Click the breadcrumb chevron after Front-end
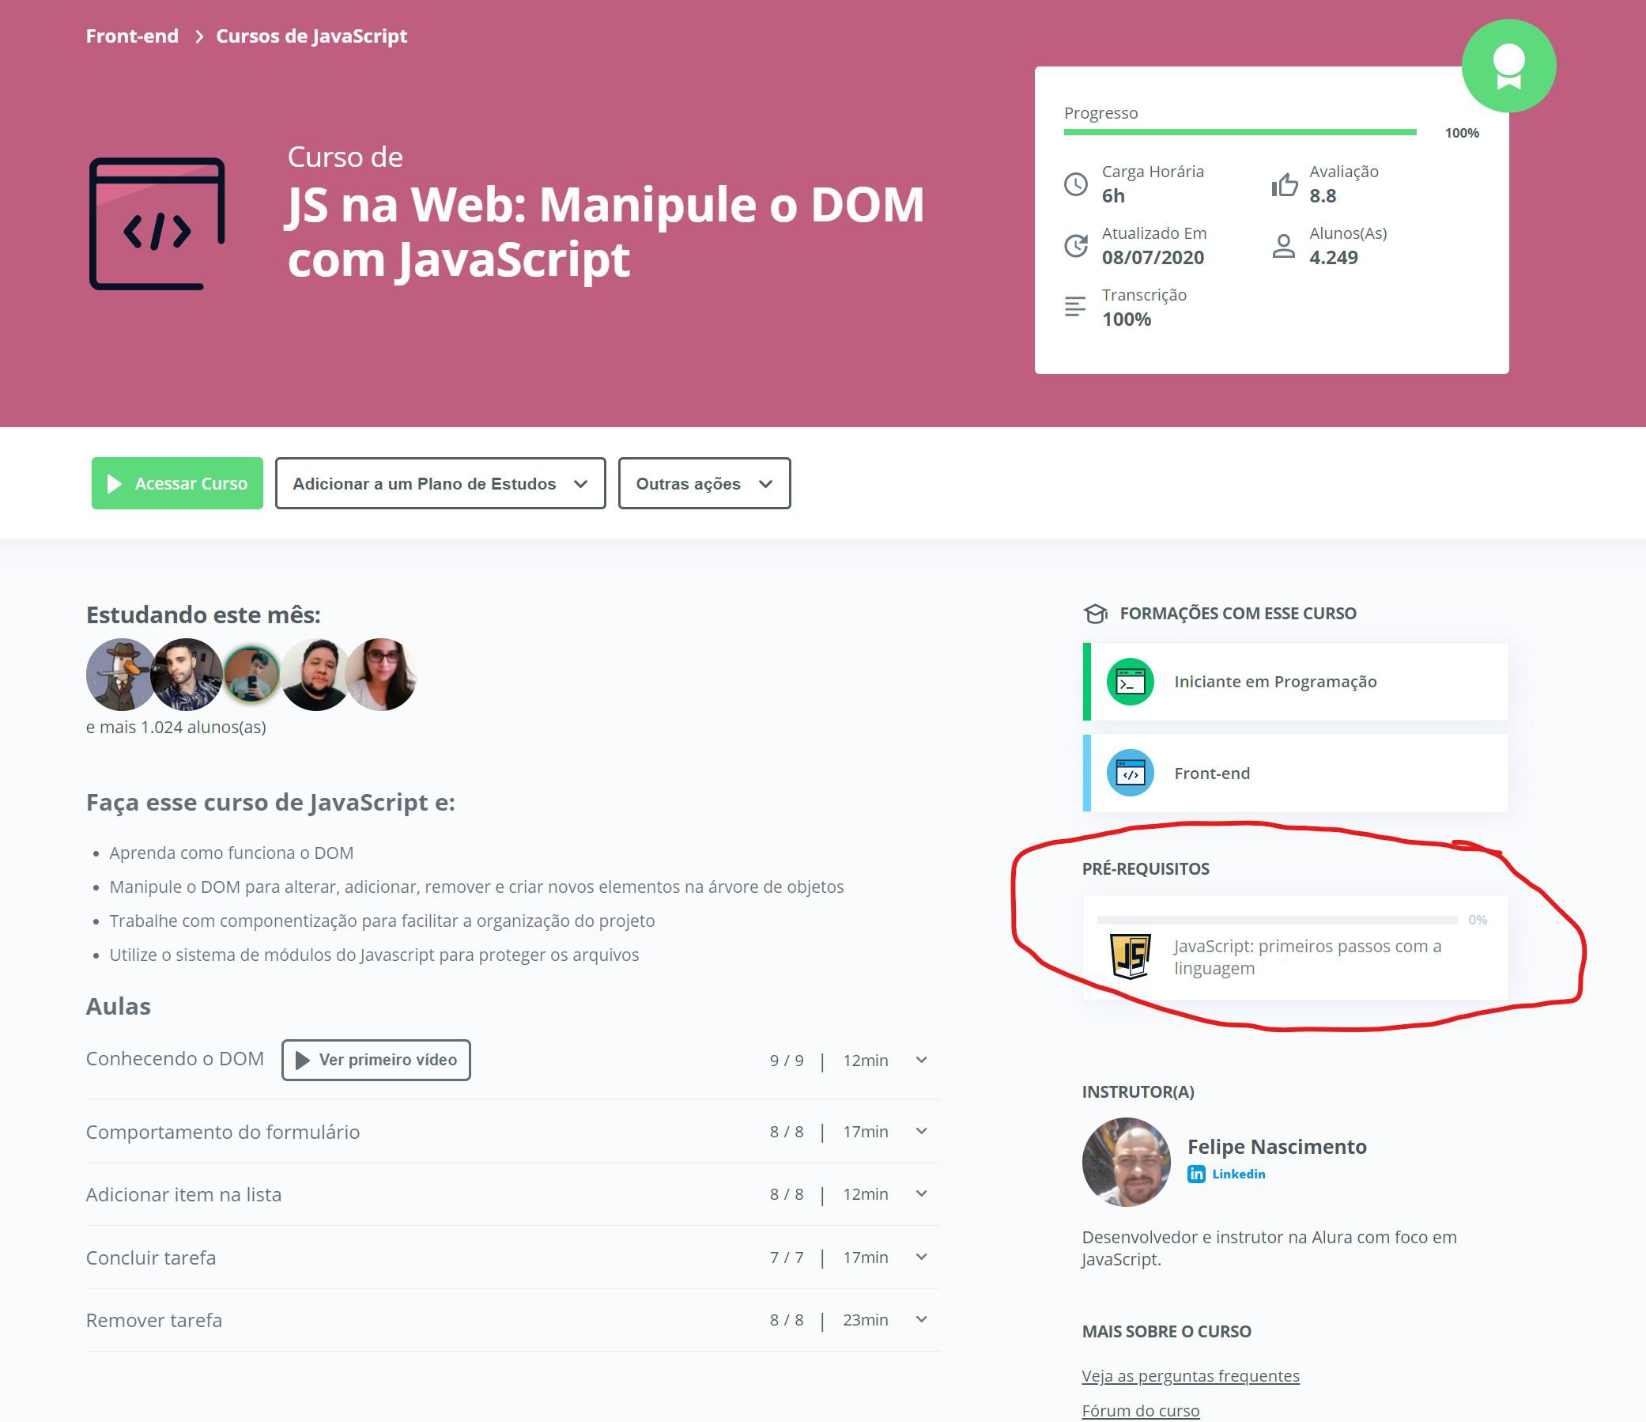 pos(198,36)
